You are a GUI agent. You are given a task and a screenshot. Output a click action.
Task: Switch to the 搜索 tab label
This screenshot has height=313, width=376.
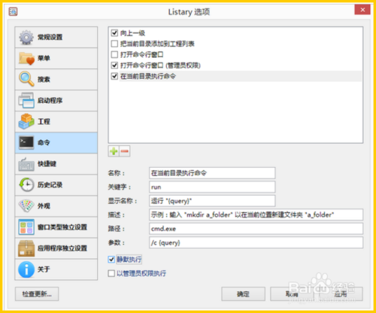coord(44,80)
